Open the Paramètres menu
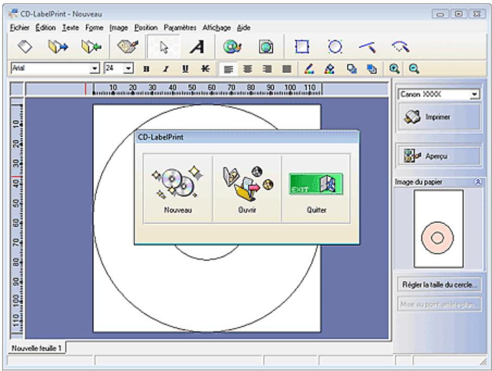Screen dimensions: 492x371 click(x=180, y=28)
